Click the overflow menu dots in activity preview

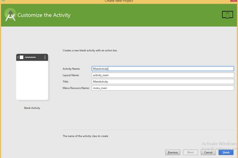pyautogui.click(x=45, y=57)
